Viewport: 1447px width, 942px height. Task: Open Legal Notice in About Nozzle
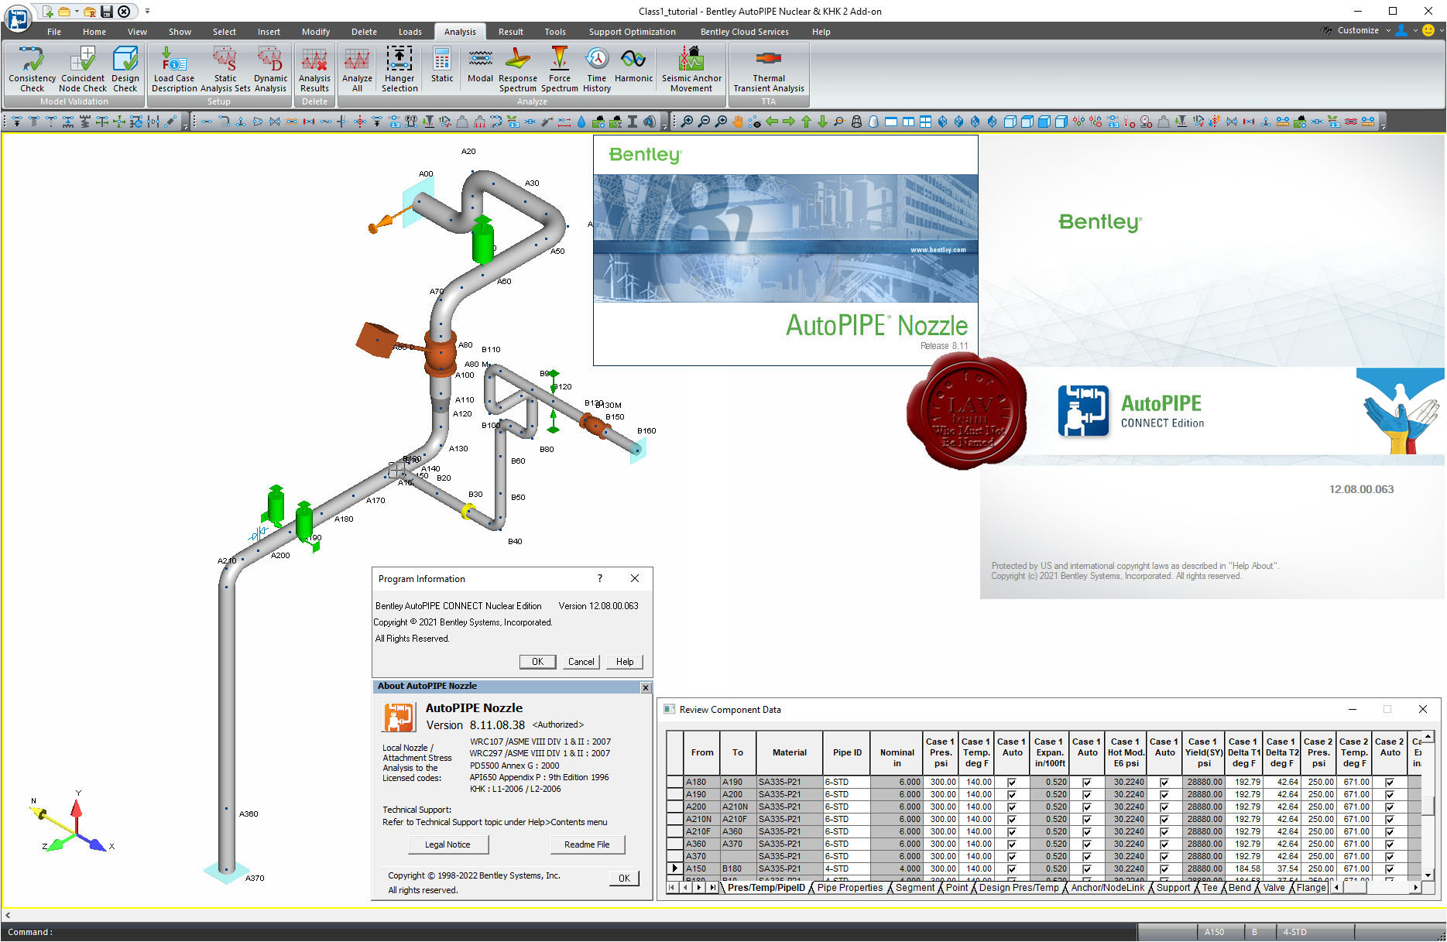447,844
